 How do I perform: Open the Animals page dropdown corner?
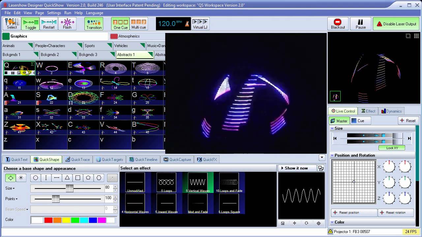coord(30,45)
